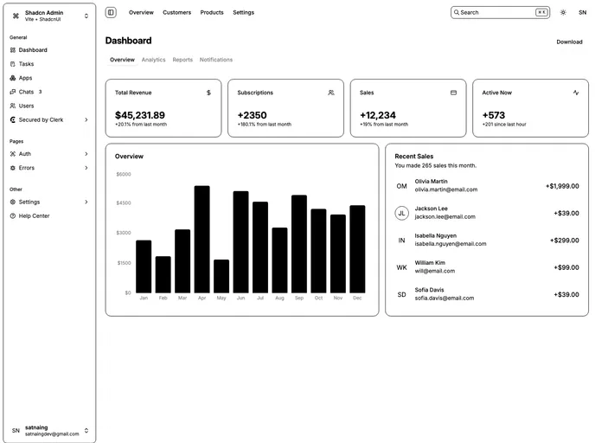Open the Shadcn Admin team switcher chevrons
The width and height of the screenshot is (595, 443).
86,16
